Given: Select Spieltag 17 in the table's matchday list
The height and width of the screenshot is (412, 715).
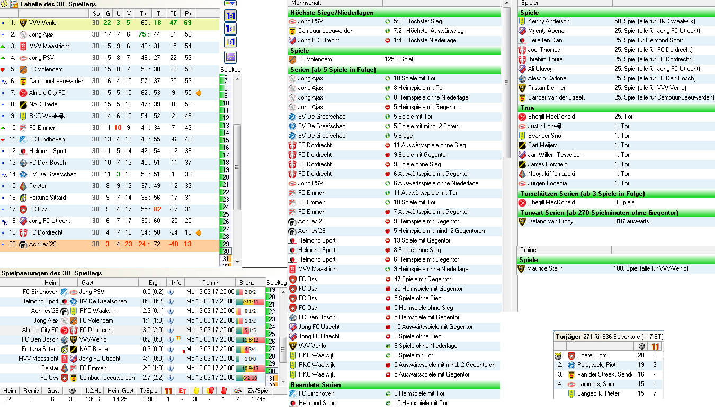Looking at the screenshot, I should pyautogui.click(x=226, y=155).
